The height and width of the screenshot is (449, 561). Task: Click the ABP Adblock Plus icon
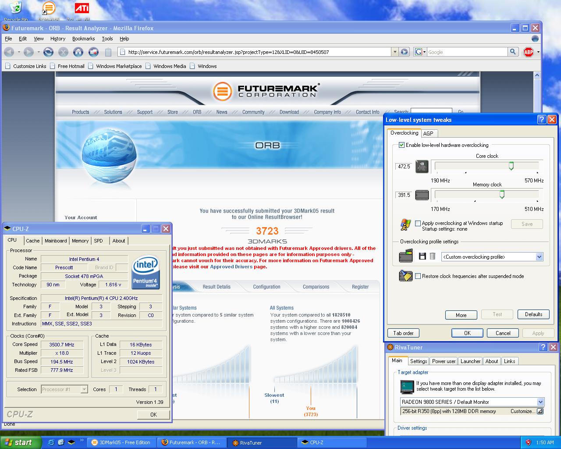[529, 52]
